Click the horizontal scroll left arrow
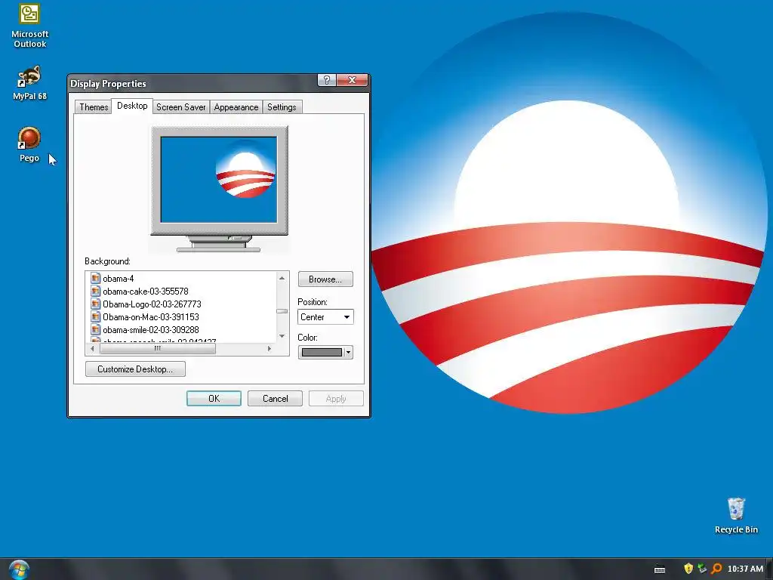 click(92, 349)
